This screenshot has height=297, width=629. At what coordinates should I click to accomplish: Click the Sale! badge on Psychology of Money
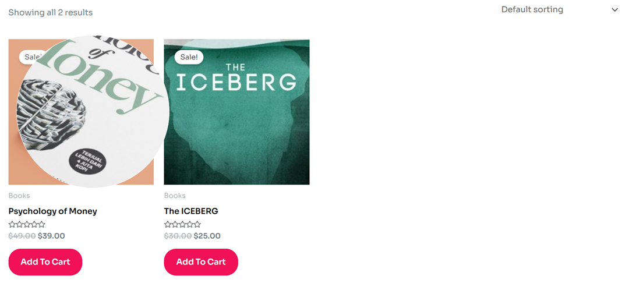pyautogui.click(x=30, y=57)
